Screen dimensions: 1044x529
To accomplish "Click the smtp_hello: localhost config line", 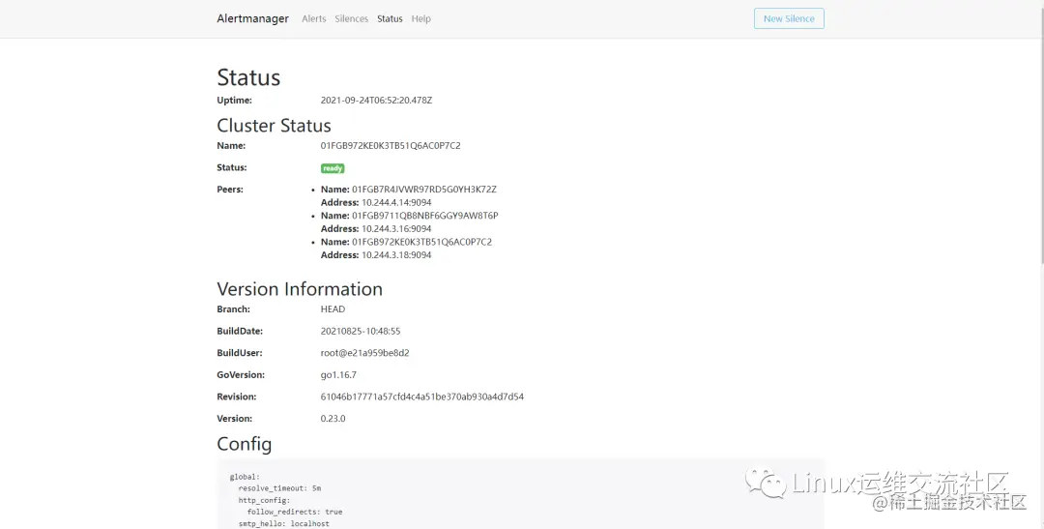I will [x=283, y=523].
